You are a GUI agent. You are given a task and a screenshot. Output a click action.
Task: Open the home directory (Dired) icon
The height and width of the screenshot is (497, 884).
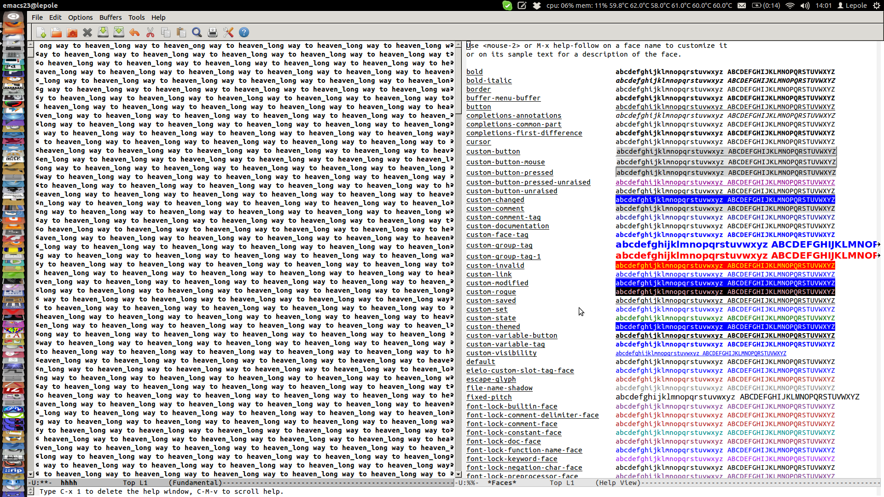[72, 32]
